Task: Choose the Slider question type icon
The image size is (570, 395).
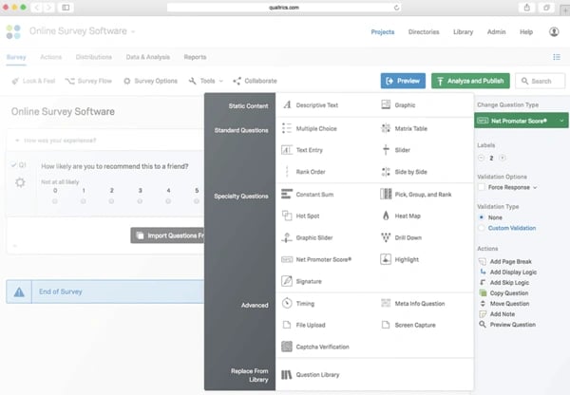Action: pos(387,150)
